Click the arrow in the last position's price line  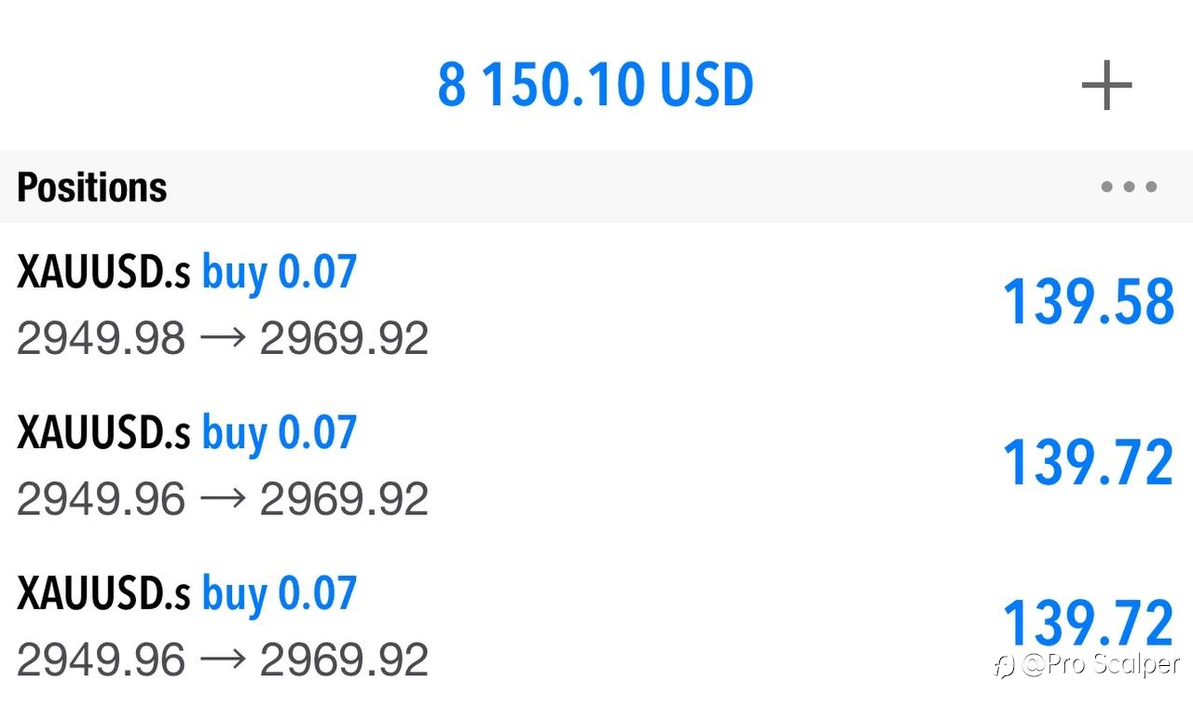tap(222, 660)
